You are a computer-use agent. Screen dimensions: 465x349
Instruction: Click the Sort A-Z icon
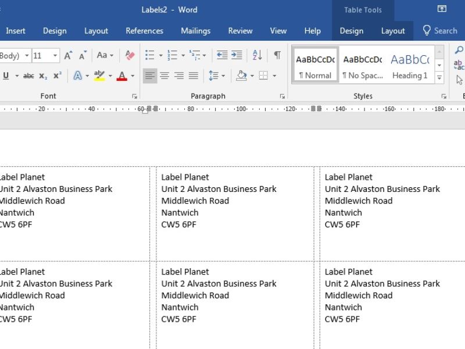pyautogui.click(x=257, y=56)
